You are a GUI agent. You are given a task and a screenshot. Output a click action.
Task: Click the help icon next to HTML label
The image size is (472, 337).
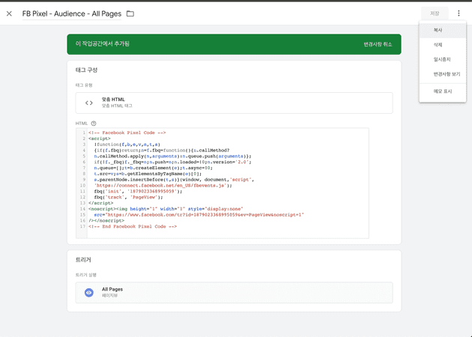coord(94,123)
